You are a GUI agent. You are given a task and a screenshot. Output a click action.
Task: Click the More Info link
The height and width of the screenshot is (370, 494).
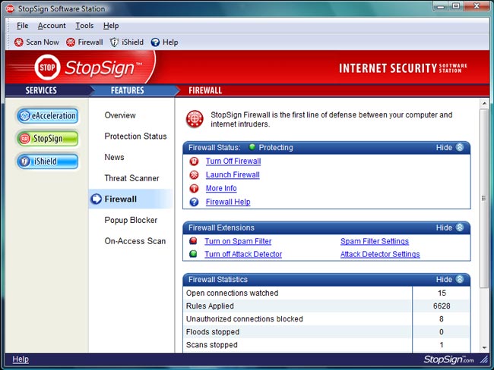[x=221, y=188]
